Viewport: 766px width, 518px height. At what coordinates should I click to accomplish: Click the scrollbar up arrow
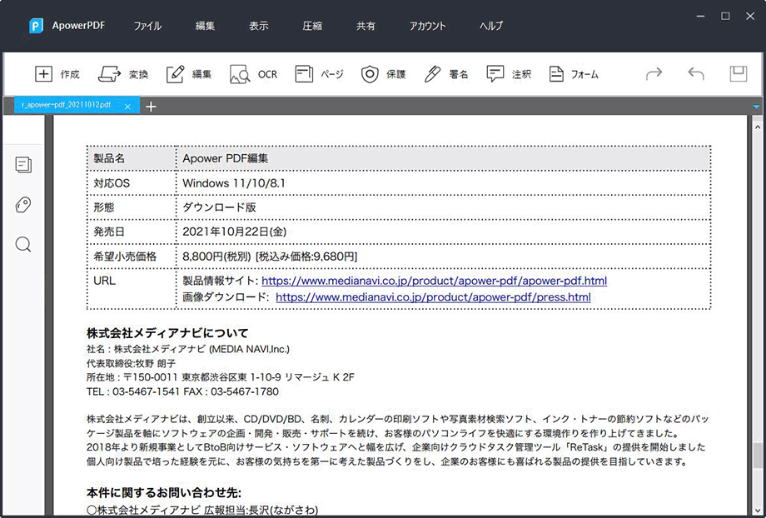[x=758, y=126]
